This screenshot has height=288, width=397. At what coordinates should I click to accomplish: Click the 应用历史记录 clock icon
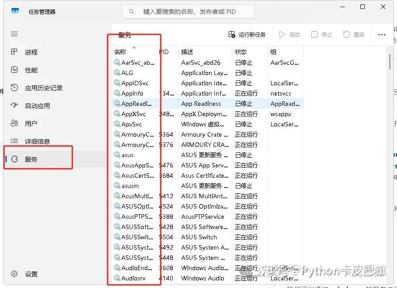pyautogui.click(x=14, y=88)
